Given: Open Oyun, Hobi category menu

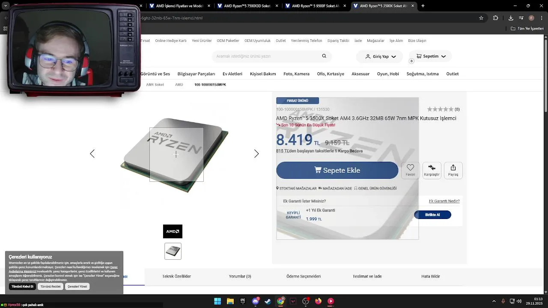Looking at the screenshot, I should point(388,74).
